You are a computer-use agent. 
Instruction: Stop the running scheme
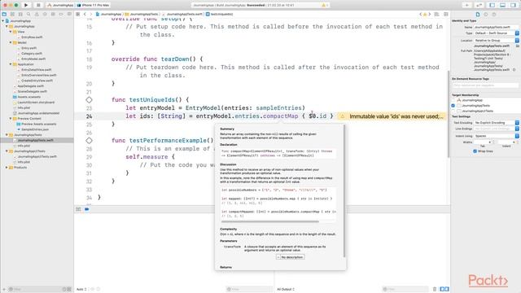[38, 5]
